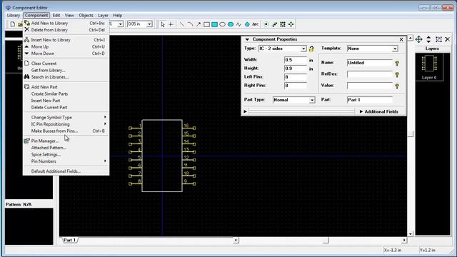This screenshot has width=457, height=257.
Task: Select the empty Ellipse tool
Action: [222, 24]
